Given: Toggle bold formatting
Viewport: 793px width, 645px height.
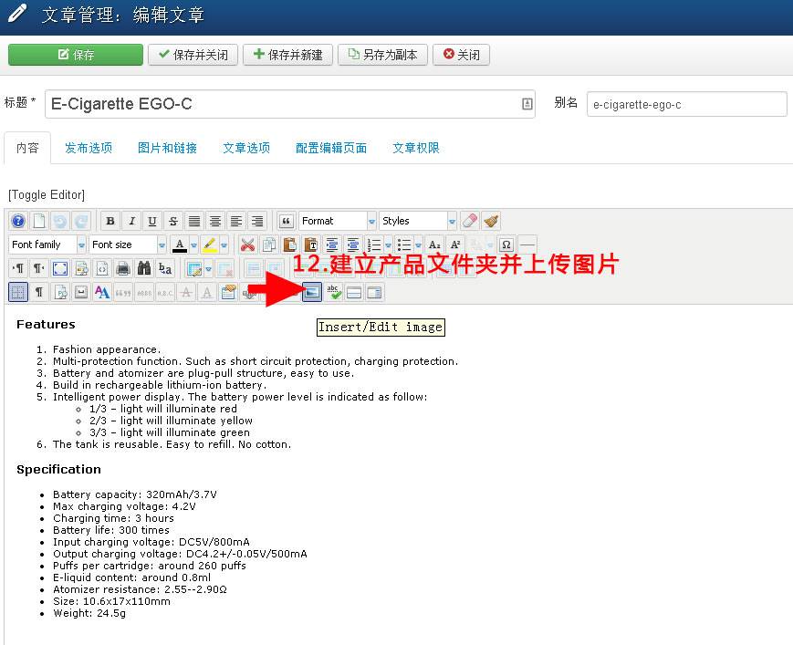Looking at the screenshot, I should point(110,220).
